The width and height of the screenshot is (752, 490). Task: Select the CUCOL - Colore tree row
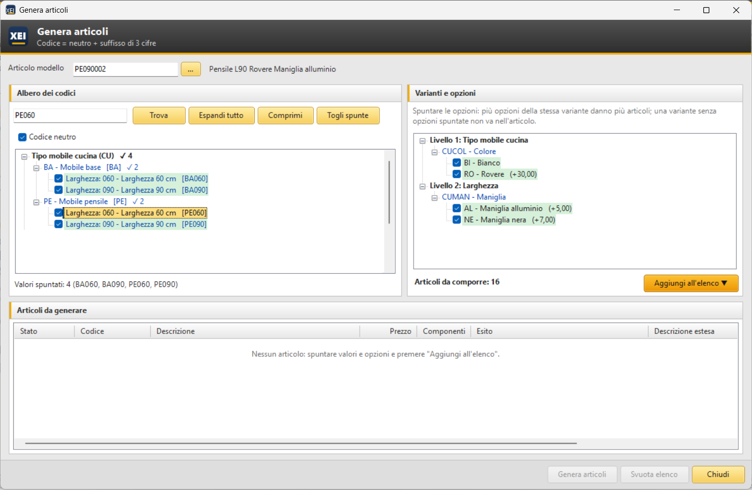click(469, 152)
